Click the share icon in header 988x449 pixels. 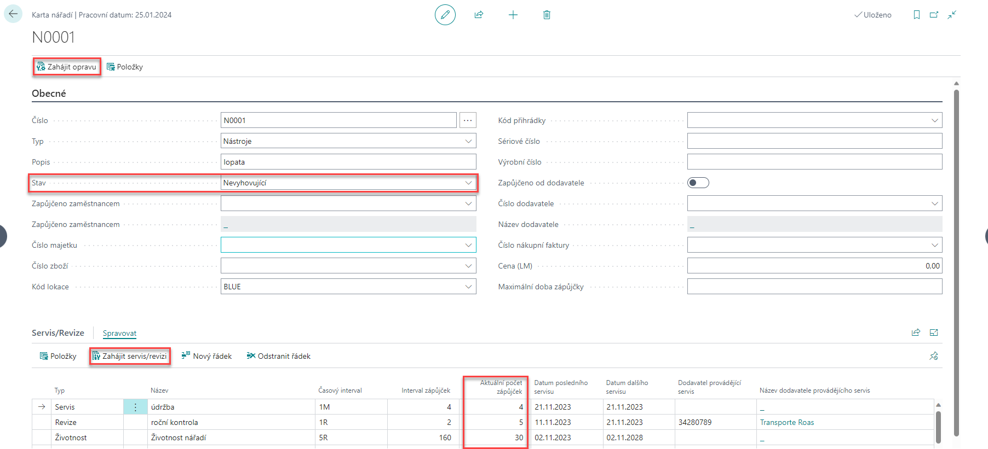pyautogui.click(x=479, y=15)
